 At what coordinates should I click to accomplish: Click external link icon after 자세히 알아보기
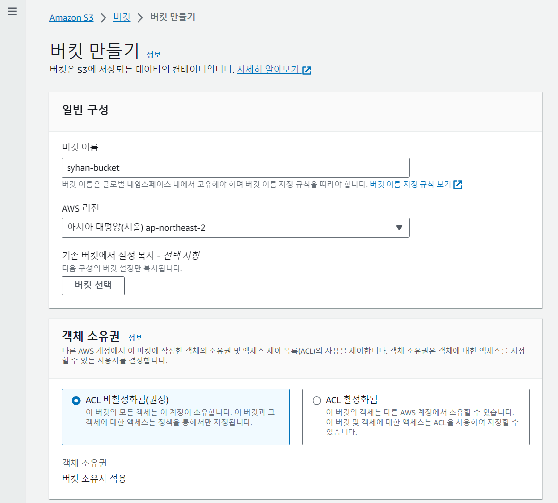tap(307, 70)
